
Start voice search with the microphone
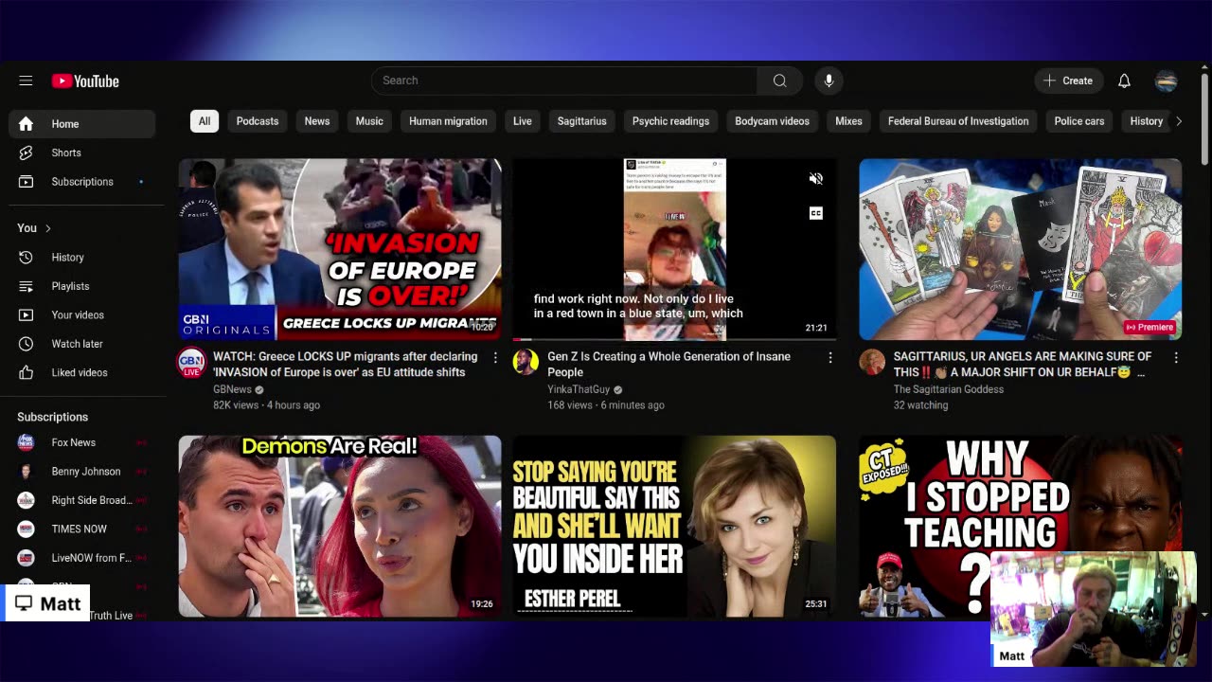point(829,81)
